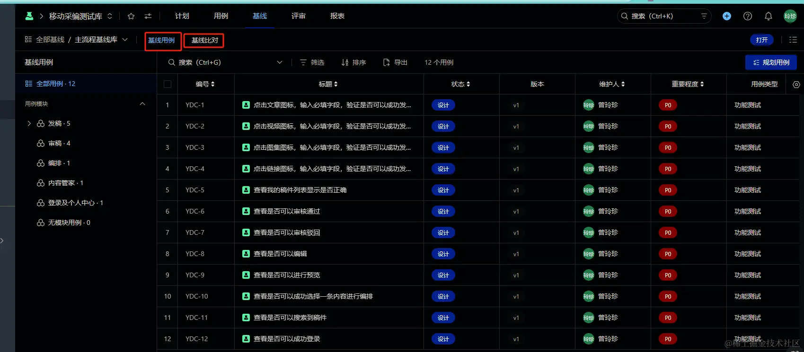Click the module icon beside 审稿
Viewport: 804px width, 352px height.
click(41, 143)
